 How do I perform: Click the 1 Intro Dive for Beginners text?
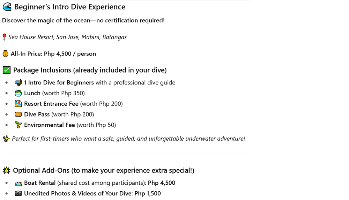point(59,83)
